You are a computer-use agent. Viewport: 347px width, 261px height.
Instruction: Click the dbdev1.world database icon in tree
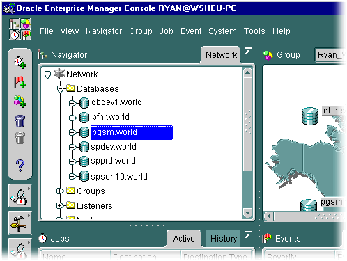pyautogui.click(x=84, y=103)
